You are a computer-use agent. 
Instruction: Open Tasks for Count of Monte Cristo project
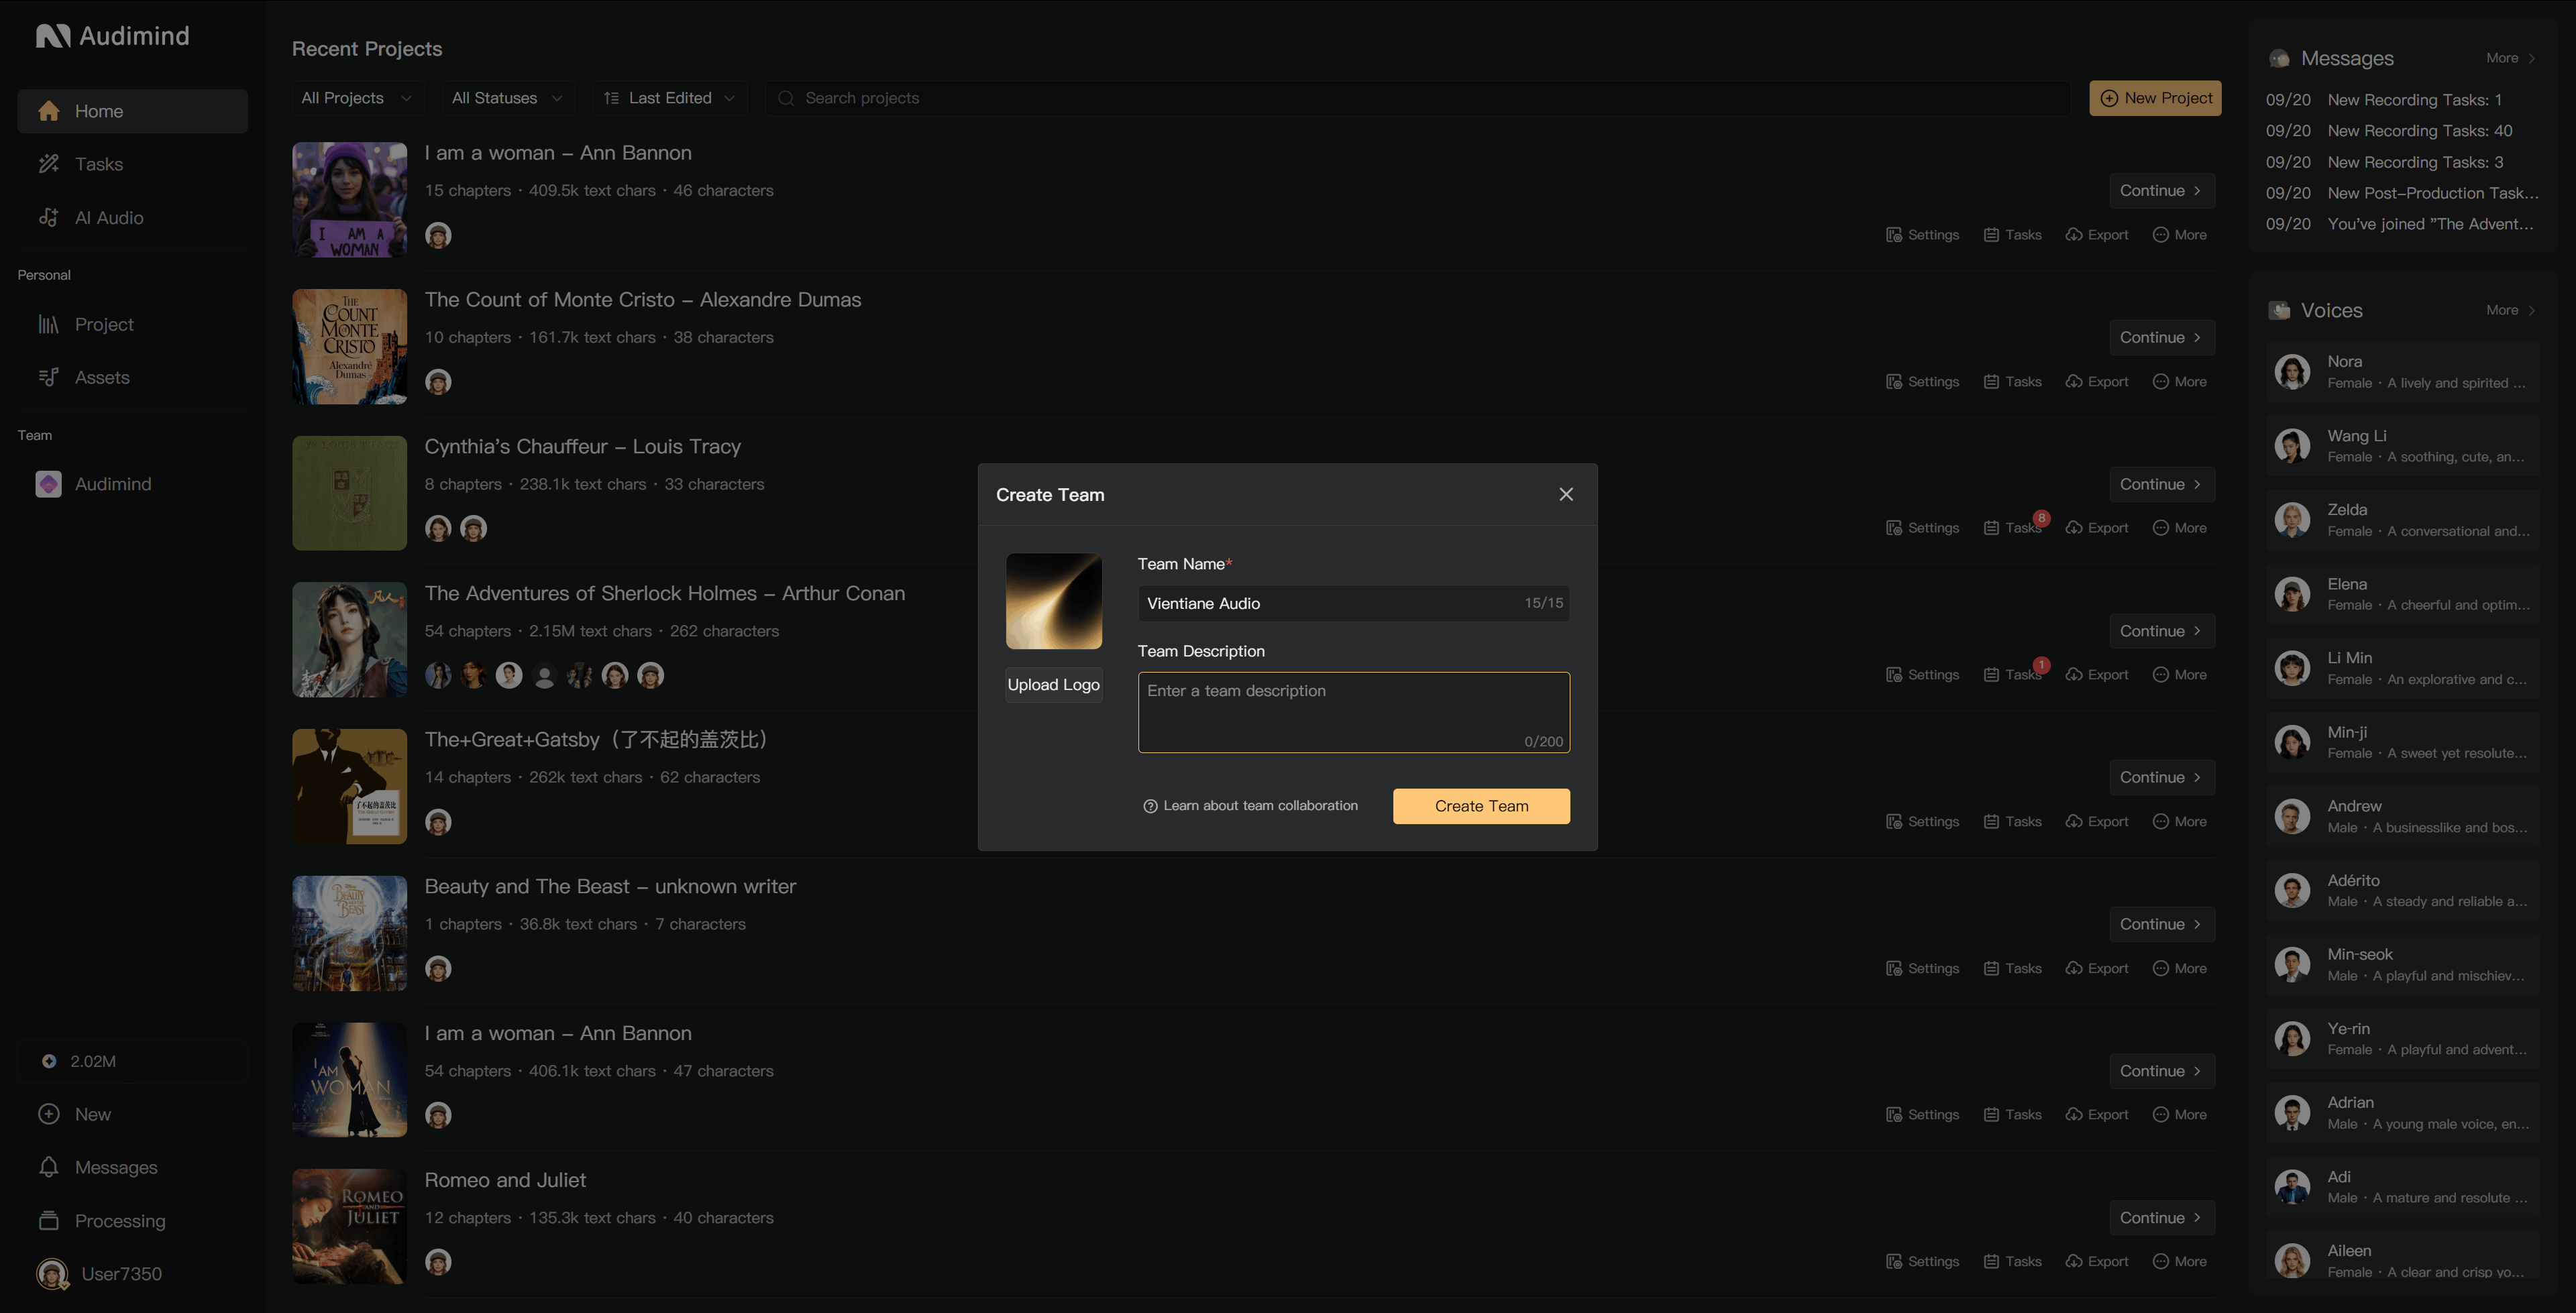coord(2012,382)
